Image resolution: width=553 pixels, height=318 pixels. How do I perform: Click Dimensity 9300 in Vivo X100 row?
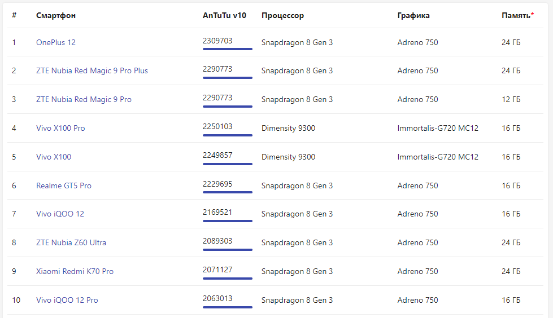(288, 157)
